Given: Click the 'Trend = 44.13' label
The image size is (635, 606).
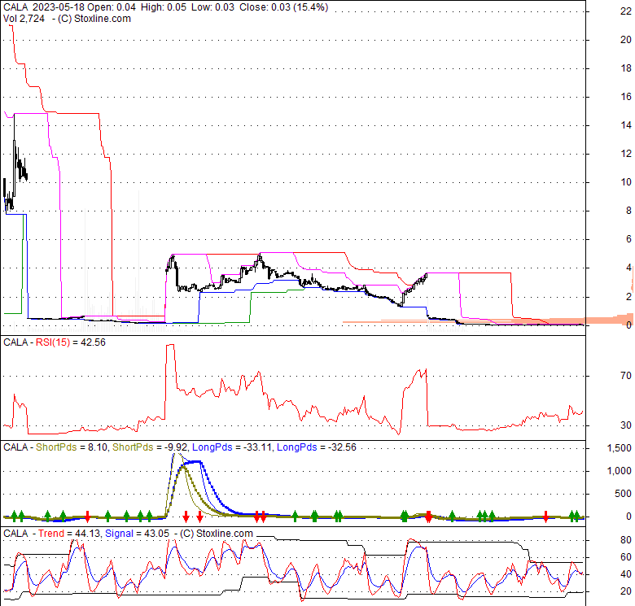Looking at the screenshot, I should tap(69, 534).
